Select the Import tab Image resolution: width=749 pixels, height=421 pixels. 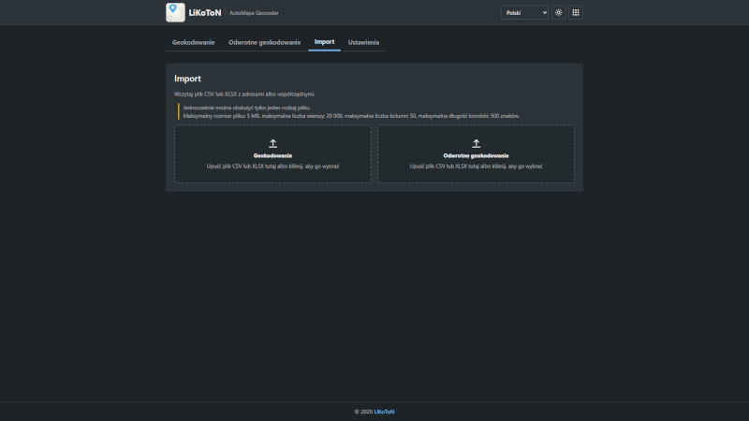pyautogui.click(x=324, y=42)
